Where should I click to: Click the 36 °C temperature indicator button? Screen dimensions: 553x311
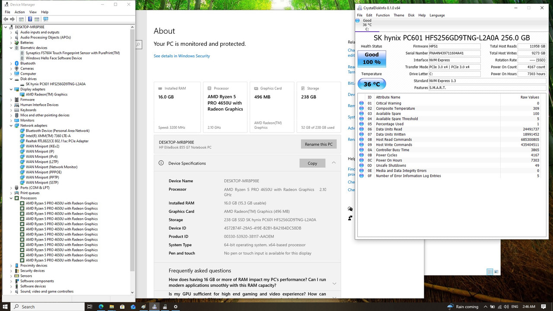tap(372, 84)
